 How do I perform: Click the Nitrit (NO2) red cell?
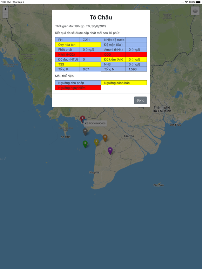click(x=67, y=55)
